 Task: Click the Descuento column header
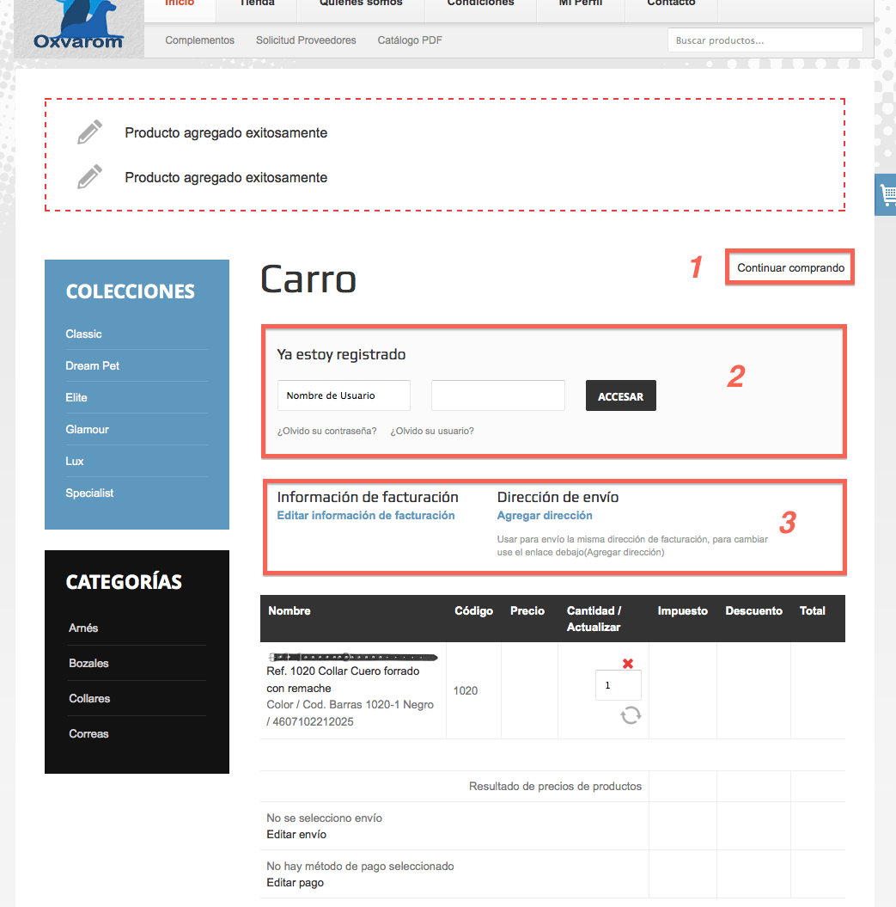753,611
